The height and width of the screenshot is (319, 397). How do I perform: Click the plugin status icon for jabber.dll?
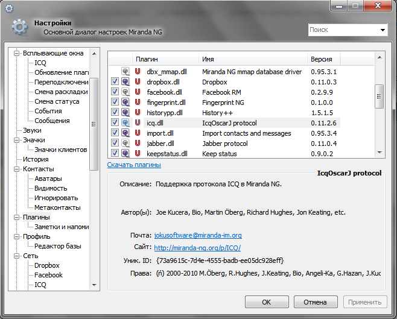[125, 143]
